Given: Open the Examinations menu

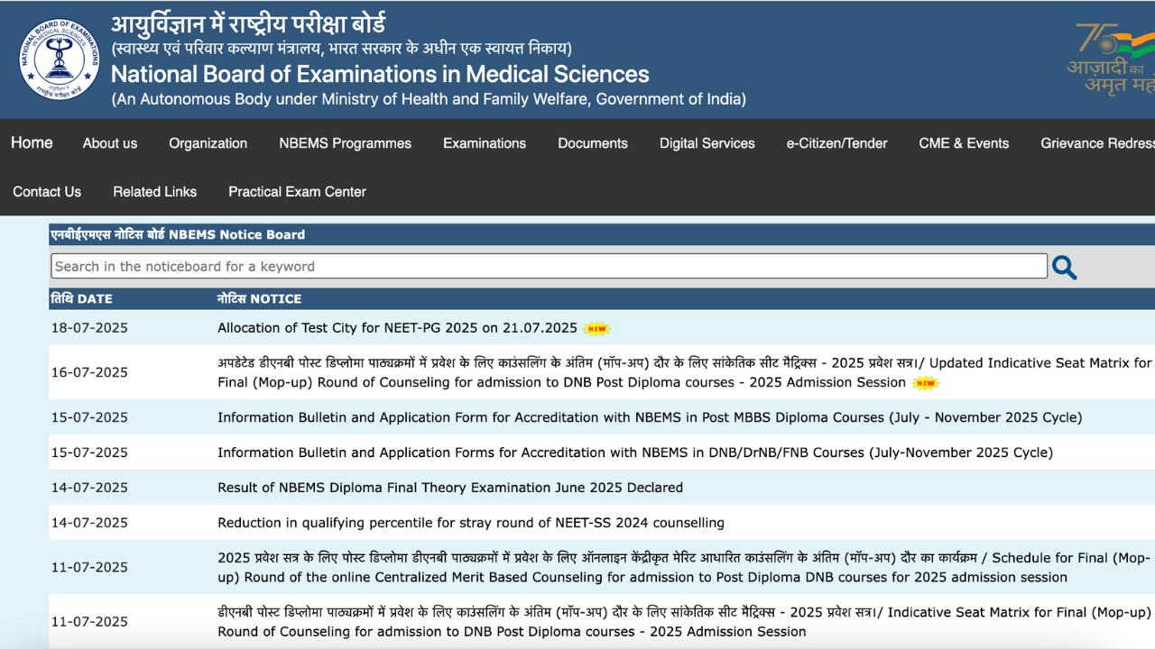Looking at the screenshot, I should tap(485, 143).
